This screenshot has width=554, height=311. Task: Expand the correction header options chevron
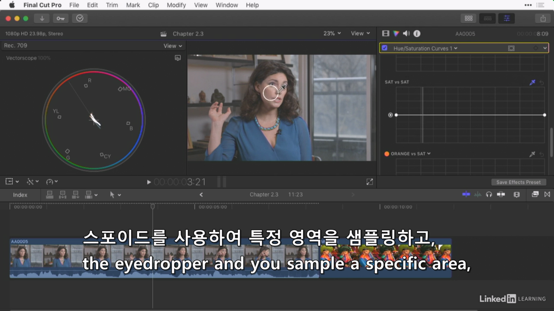click(x=545, y=48)
